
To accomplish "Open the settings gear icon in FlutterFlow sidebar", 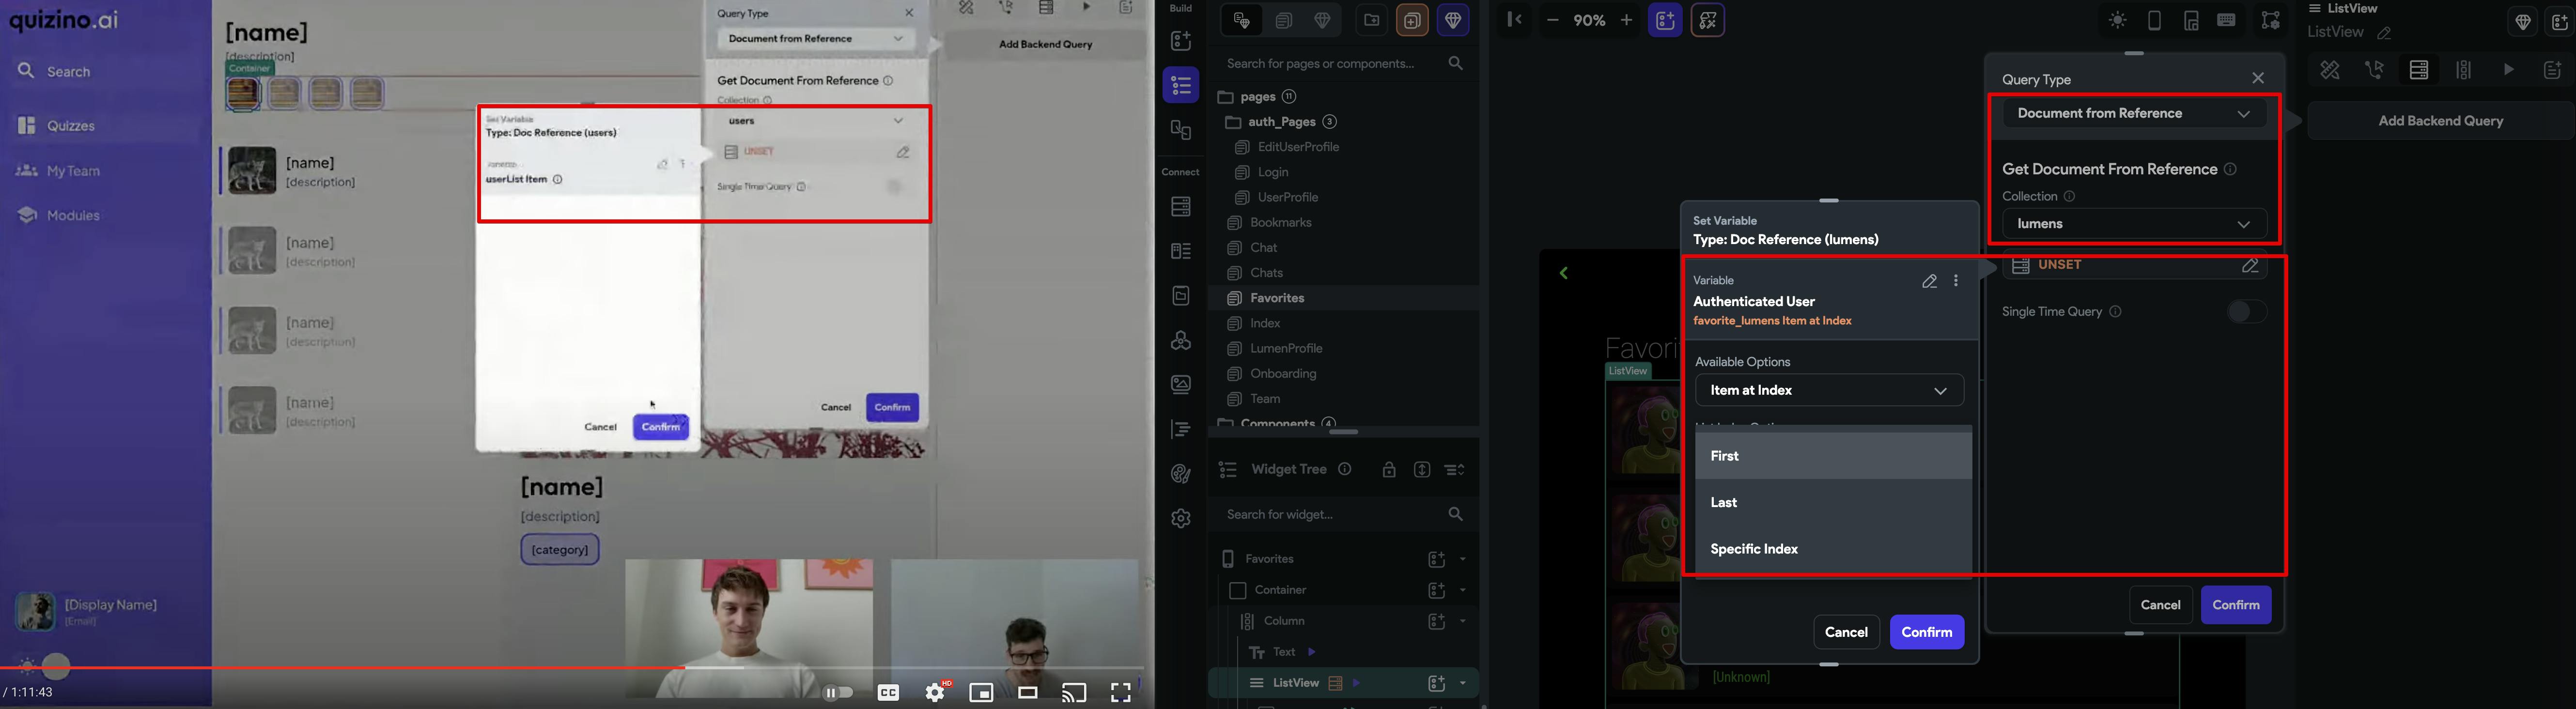I will [1181, 518].
